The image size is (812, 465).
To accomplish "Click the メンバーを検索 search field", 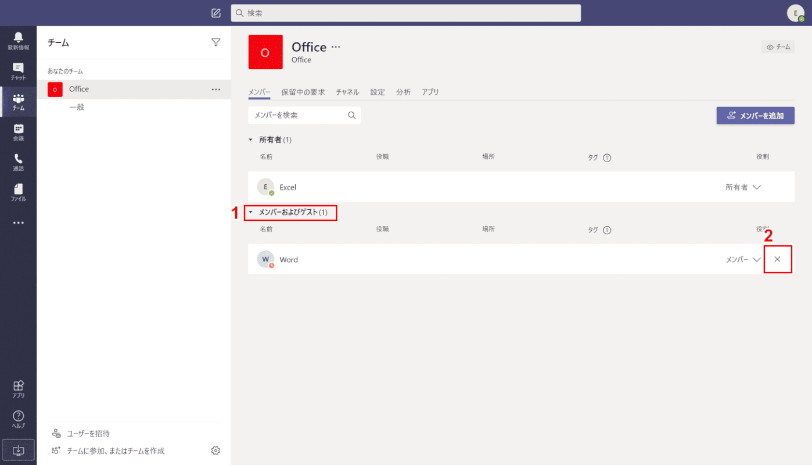I will click(304, 115).
